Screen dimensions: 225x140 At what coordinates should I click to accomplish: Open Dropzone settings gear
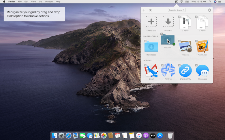209,10
